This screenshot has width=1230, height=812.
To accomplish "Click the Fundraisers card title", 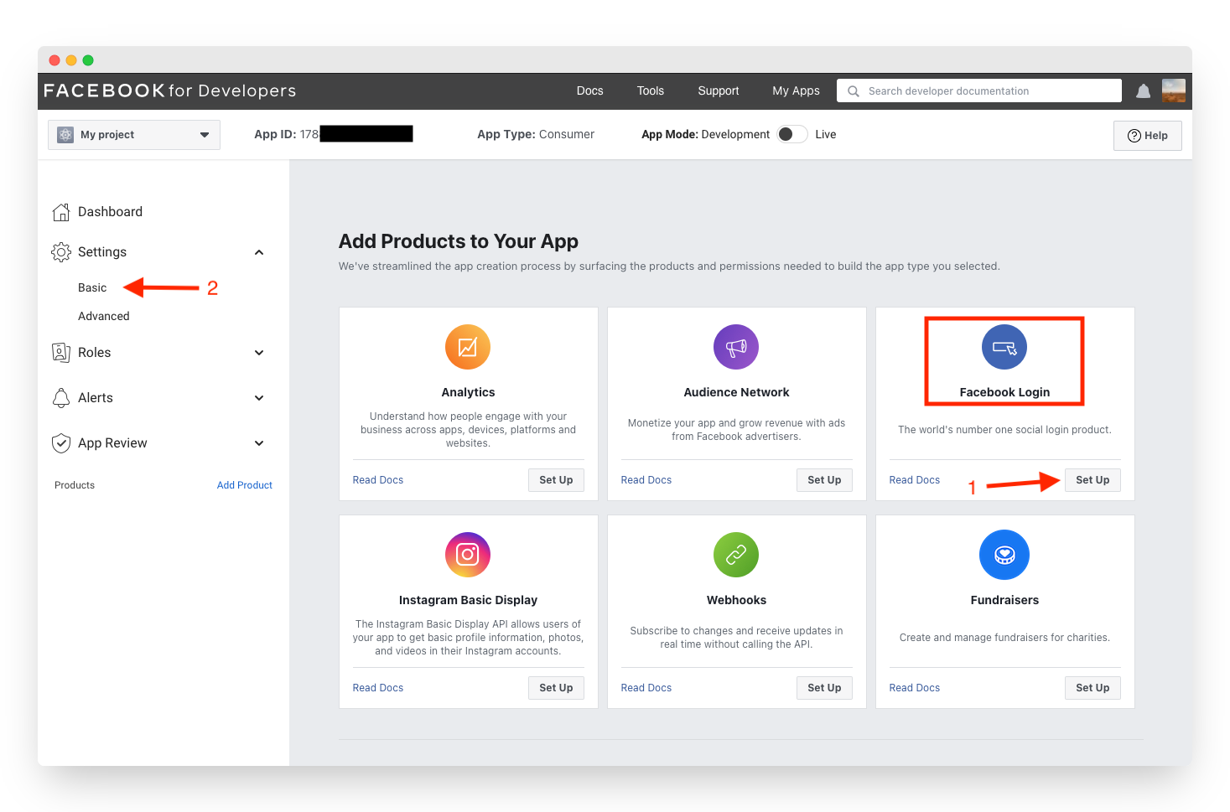I will 1004,600.
